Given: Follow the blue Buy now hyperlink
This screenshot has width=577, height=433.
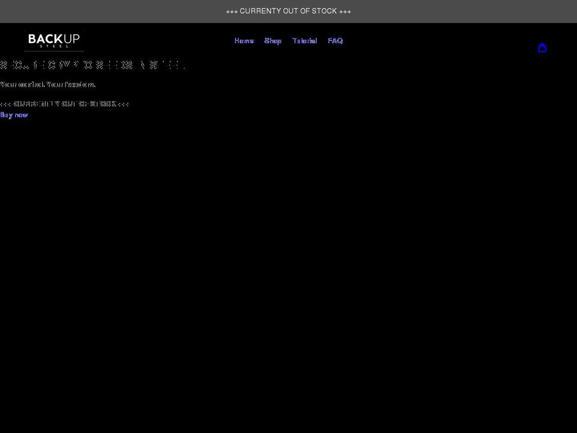Looking at the screenshot, I should [14, 114].
